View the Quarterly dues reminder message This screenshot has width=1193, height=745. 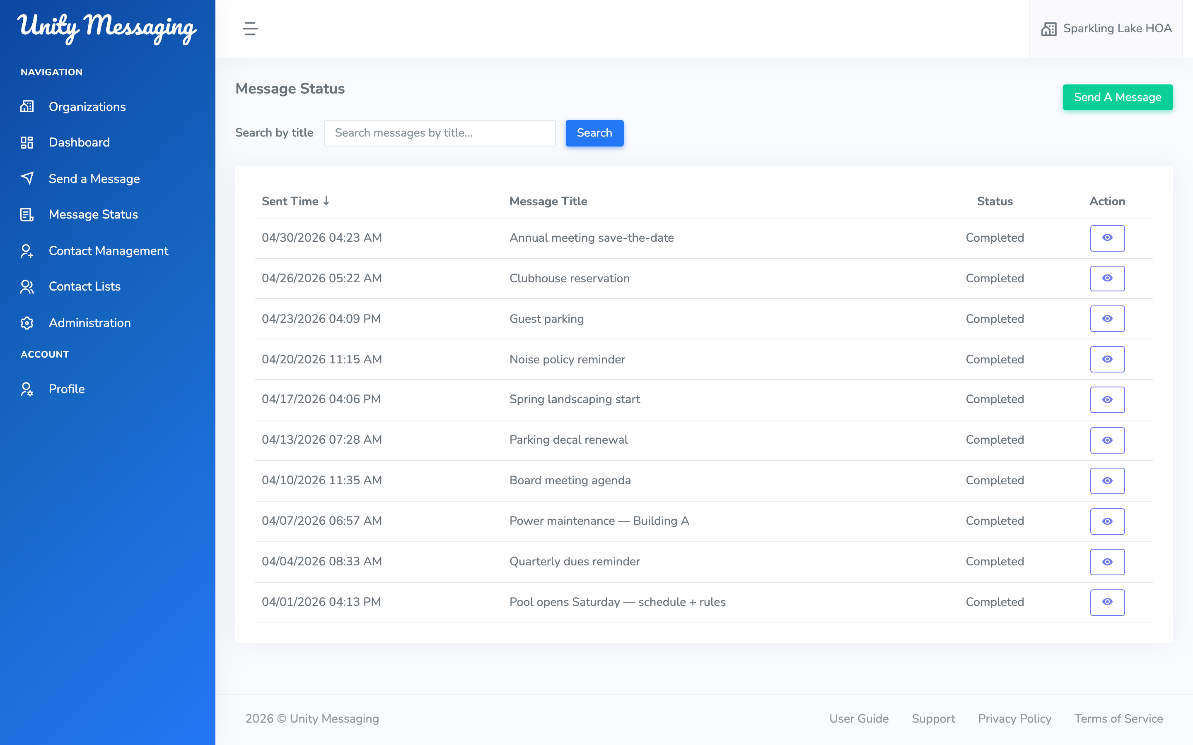(x=1107, y=562)
